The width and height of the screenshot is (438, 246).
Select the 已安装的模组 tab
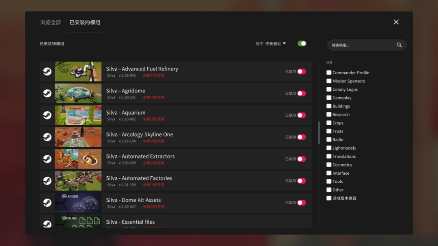(x=85, y=22)
